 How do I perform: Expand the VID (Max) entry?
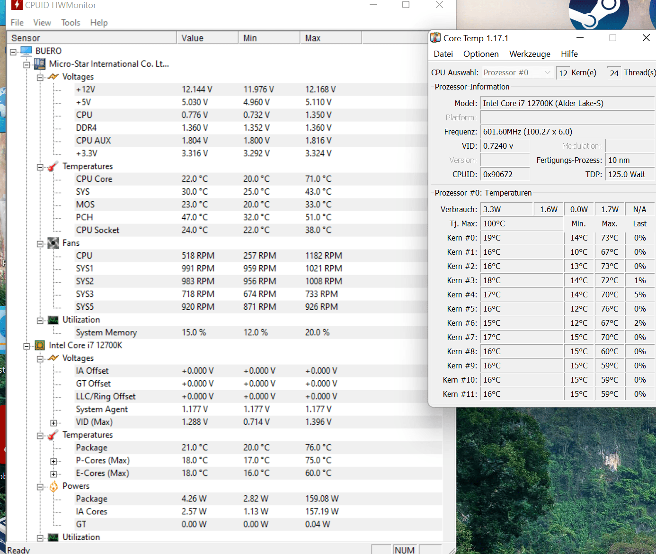coord(53,422)
